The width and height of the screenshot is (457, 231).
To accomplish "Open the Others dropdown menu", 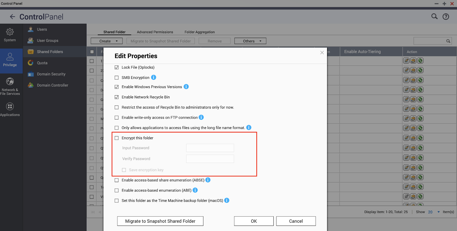I will [x=250, y=41].
